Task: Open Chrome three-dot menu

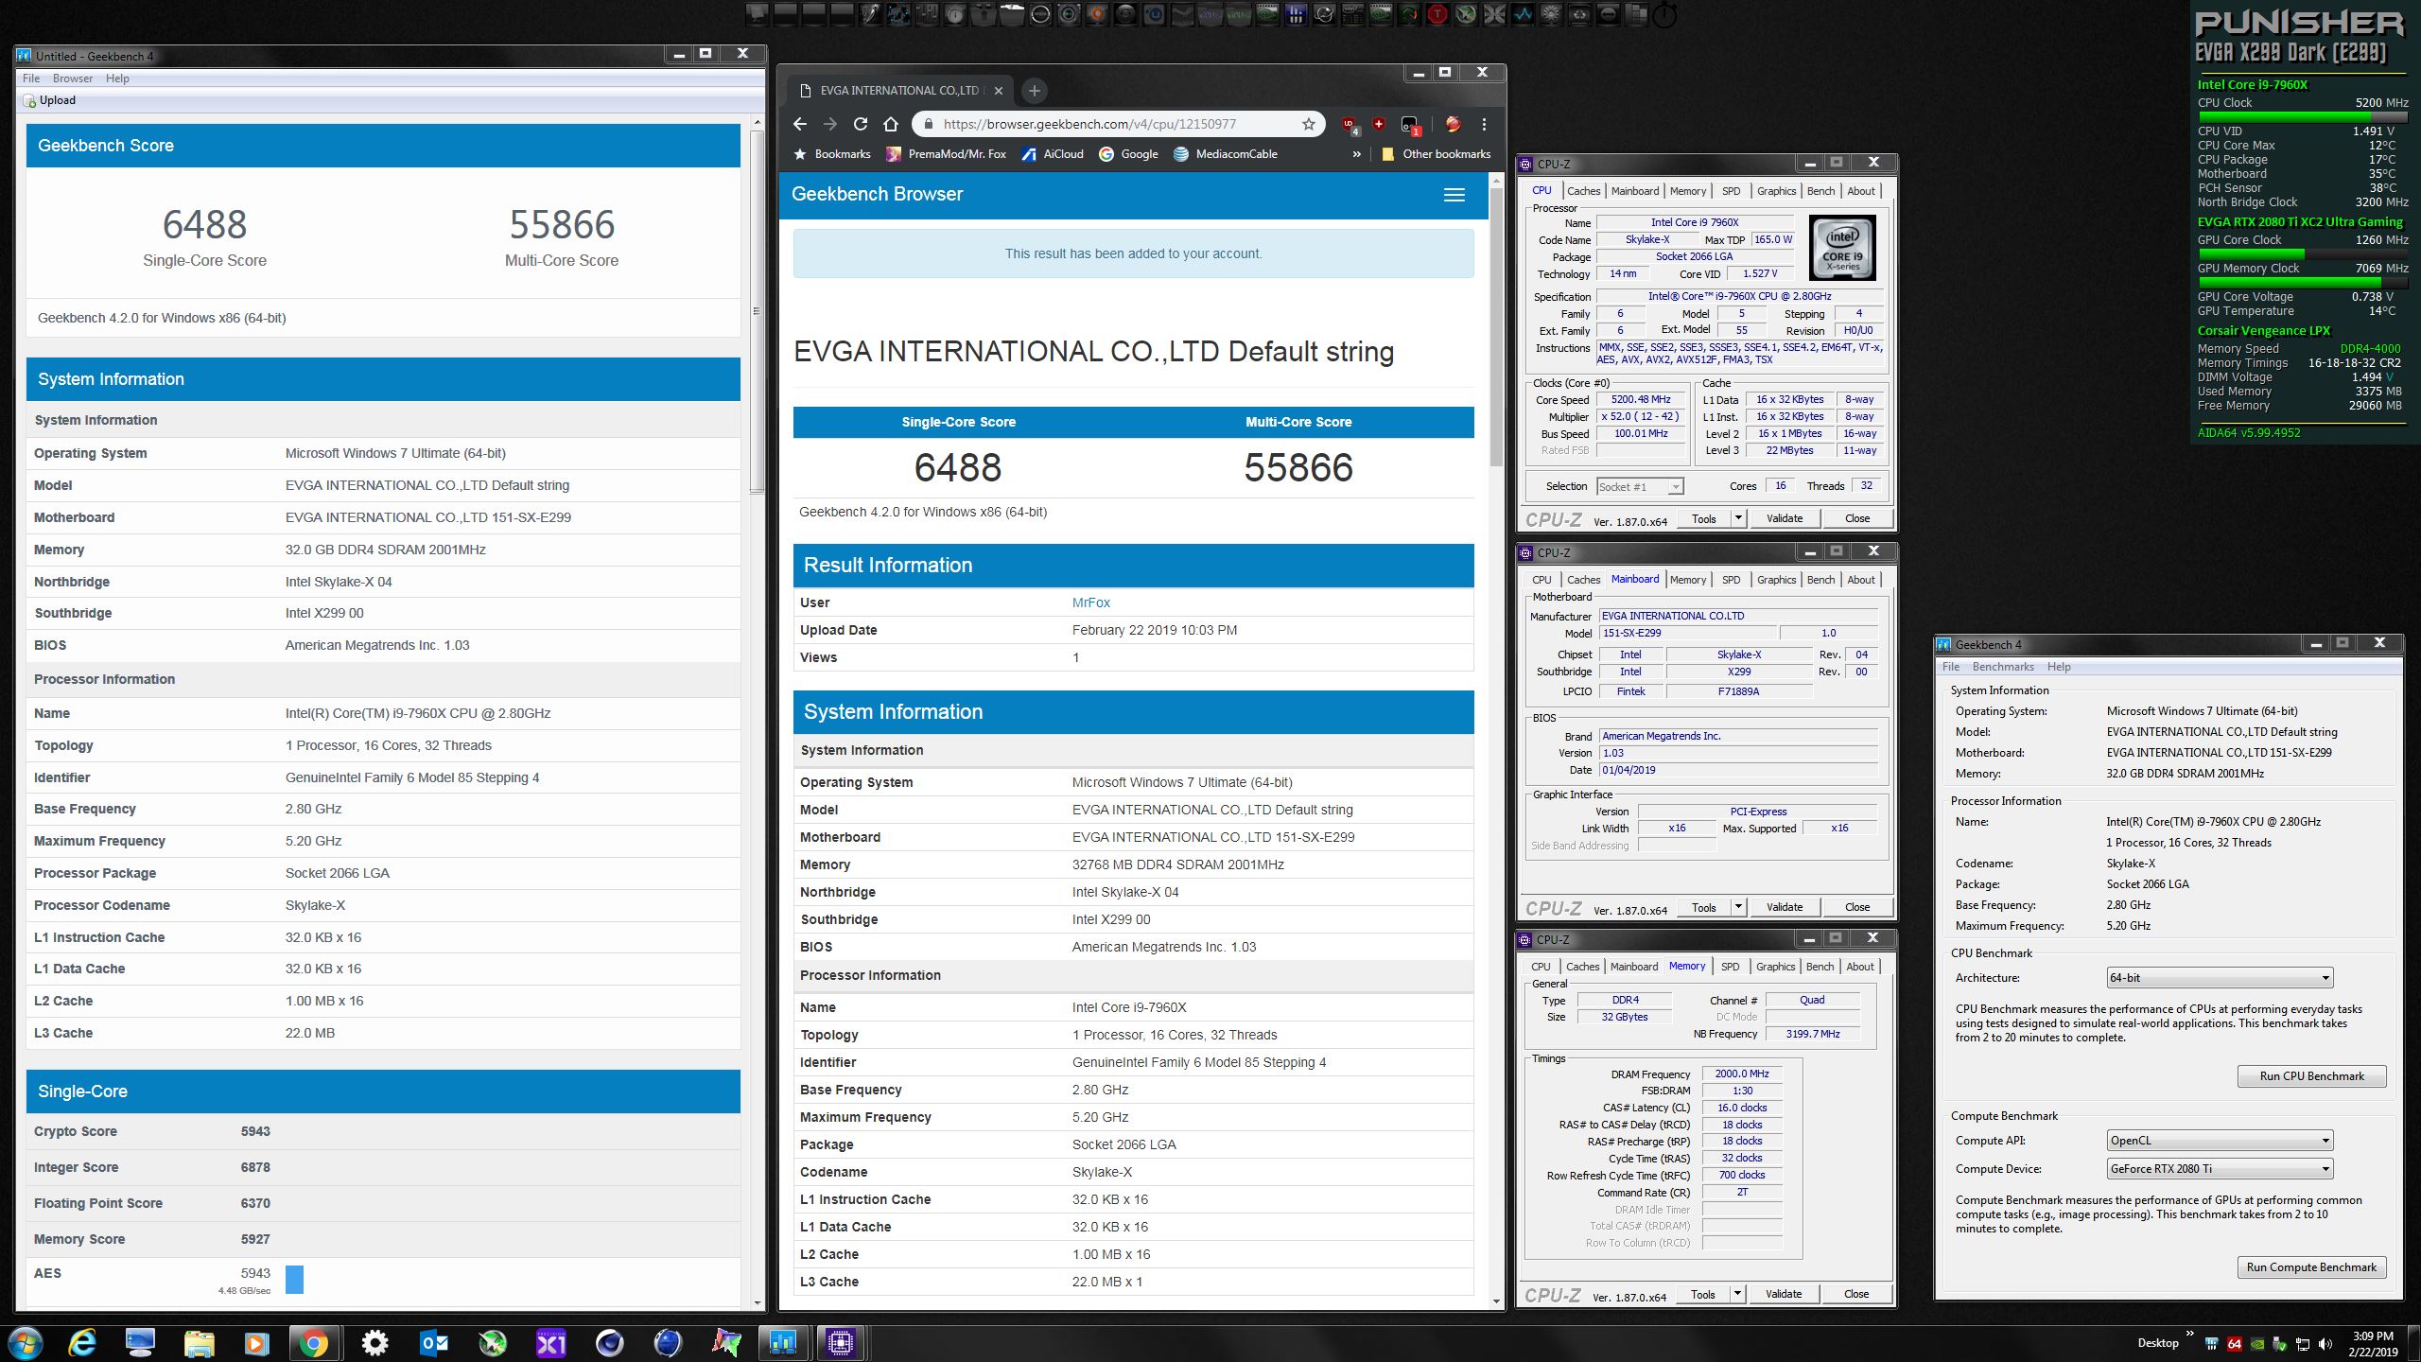Action: coord(1484,124)
